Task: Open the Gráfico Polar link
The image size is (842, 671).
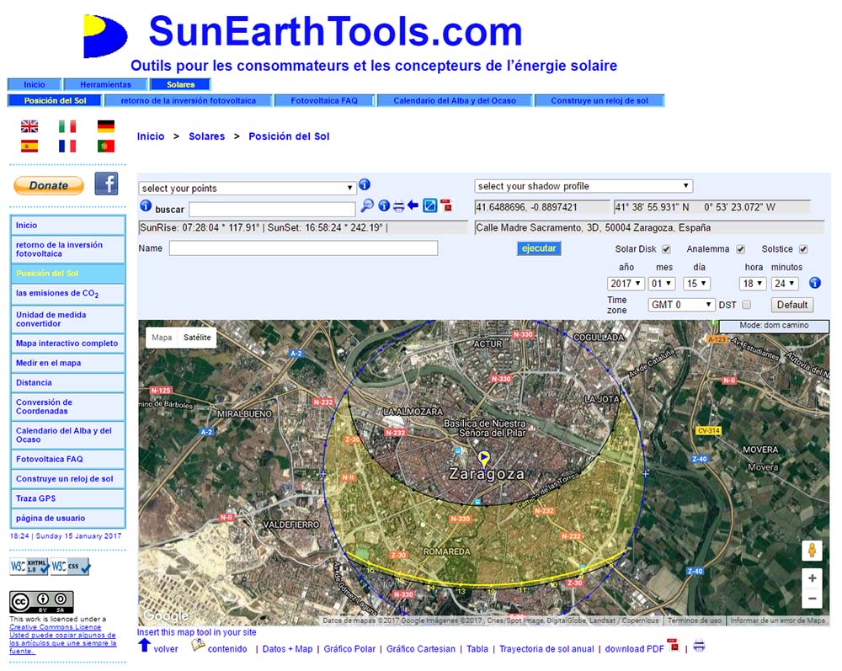Action: pyautogui.click(x=349, y=649)
